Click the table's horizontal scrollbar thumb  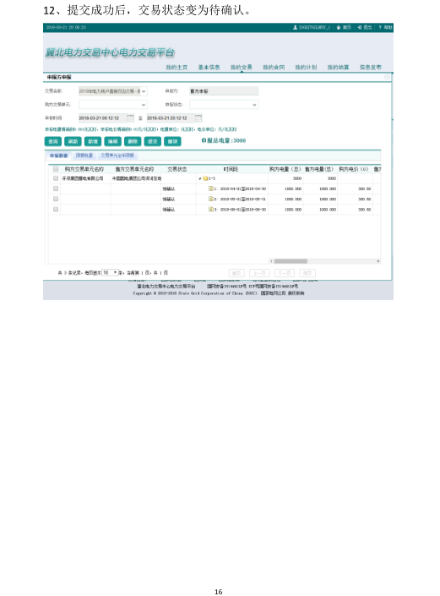pyautogui.click(x=291, y=261)
